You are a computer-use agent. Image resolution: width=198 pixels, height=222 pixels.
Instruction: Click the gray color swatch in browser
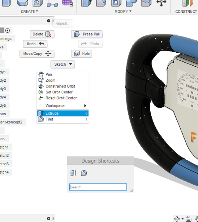point(2,30)
